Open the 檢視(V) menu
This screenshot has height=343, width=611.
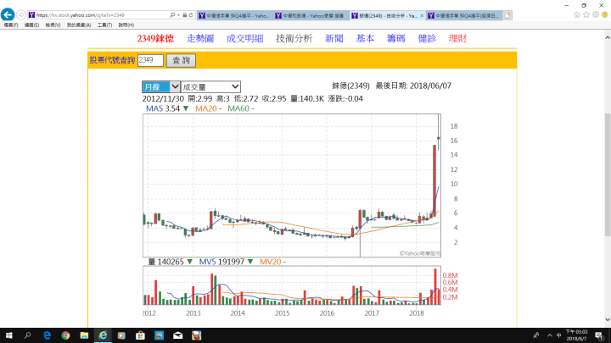[x=53, y=25]
